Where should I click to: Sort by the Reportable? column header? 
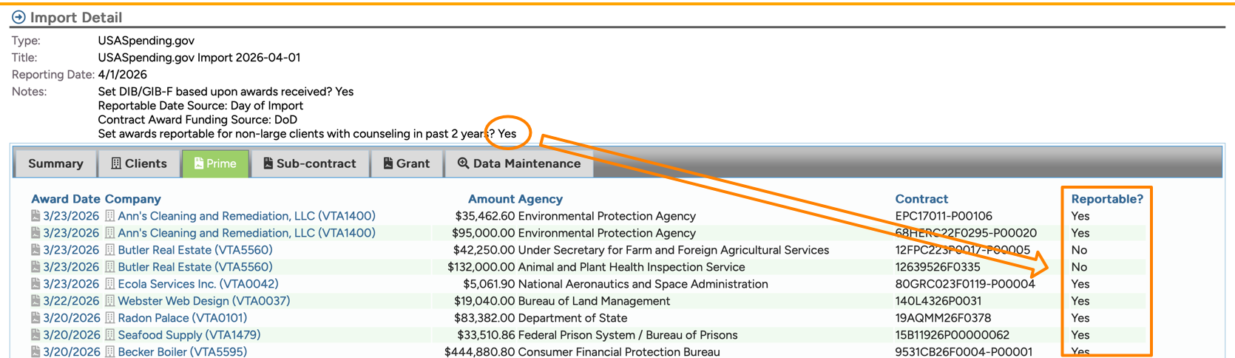1106,199
